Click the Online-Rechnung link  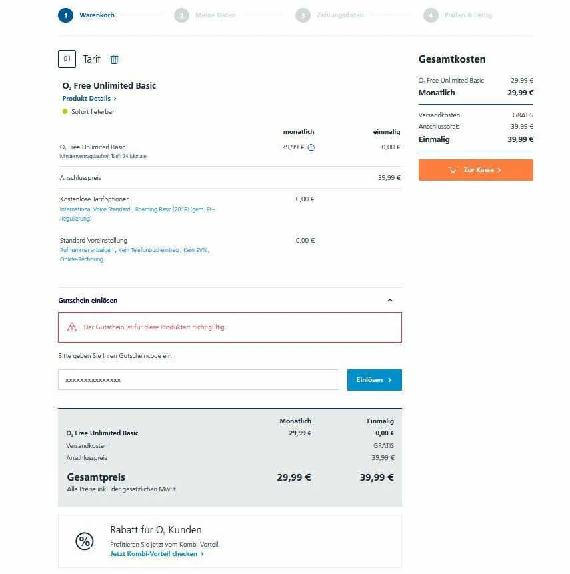click(x=81, y=259)
